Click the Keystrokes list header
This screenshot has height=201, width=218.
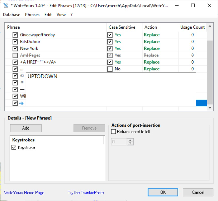coord(57,140)
